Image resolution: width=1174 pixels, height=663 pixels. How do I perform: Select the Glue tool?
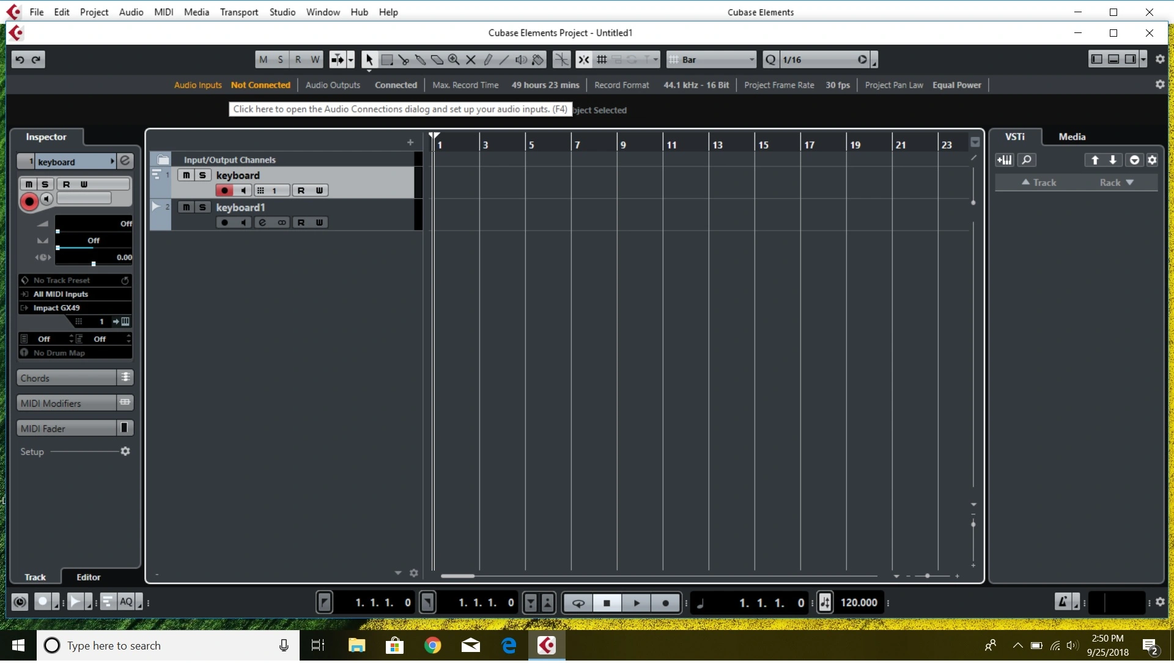click(420, 60)
